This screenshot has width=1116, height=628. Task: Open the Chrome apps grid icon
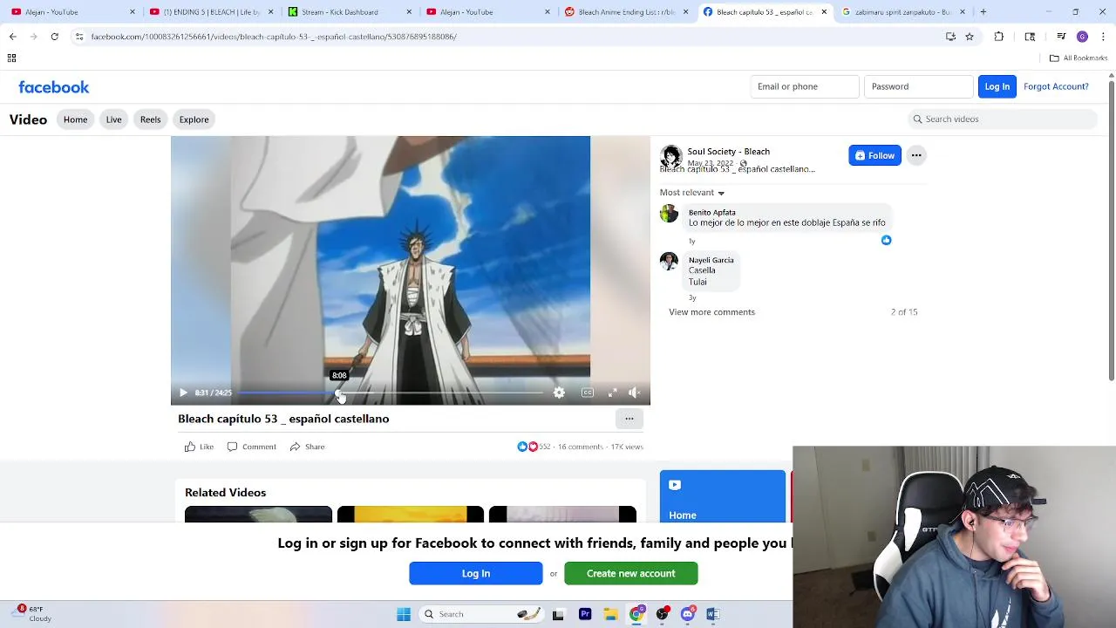point(12,58)
